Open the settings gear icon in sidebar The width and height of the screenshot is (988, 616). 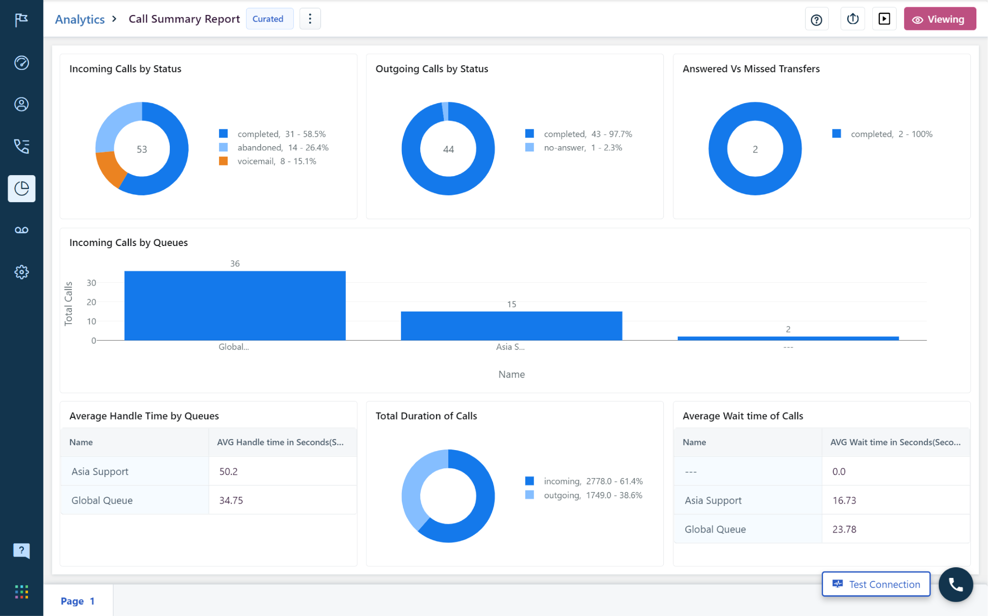tap(21, 272)
